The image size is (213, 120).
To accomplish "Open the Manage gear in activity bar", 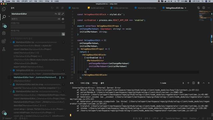I will pos(4,113).
